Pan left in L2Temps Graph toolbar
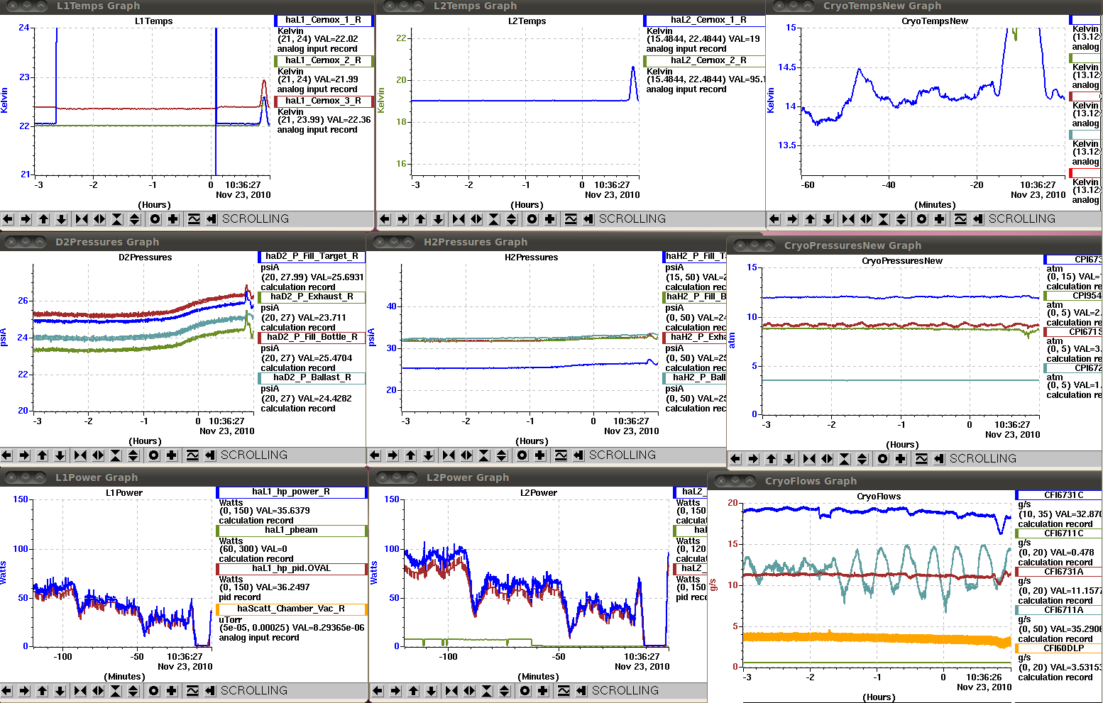Image resolution: width=1103 pixels, height=703 pixels. coord(385,219)
